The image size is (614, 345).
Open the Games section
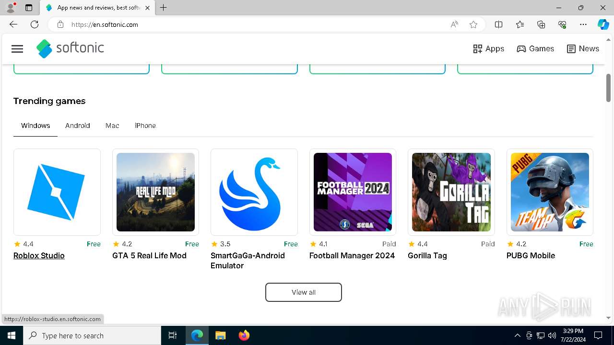[x=535, y=48]
